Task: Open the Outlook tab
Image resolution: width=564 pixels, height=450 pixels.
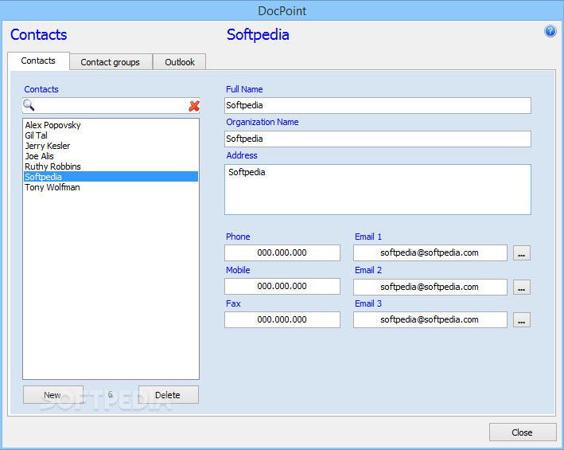Action: (180, 62)
